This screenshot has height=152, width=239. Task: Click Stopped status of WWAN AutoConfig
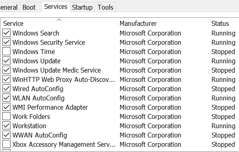[x=223, y=135]
